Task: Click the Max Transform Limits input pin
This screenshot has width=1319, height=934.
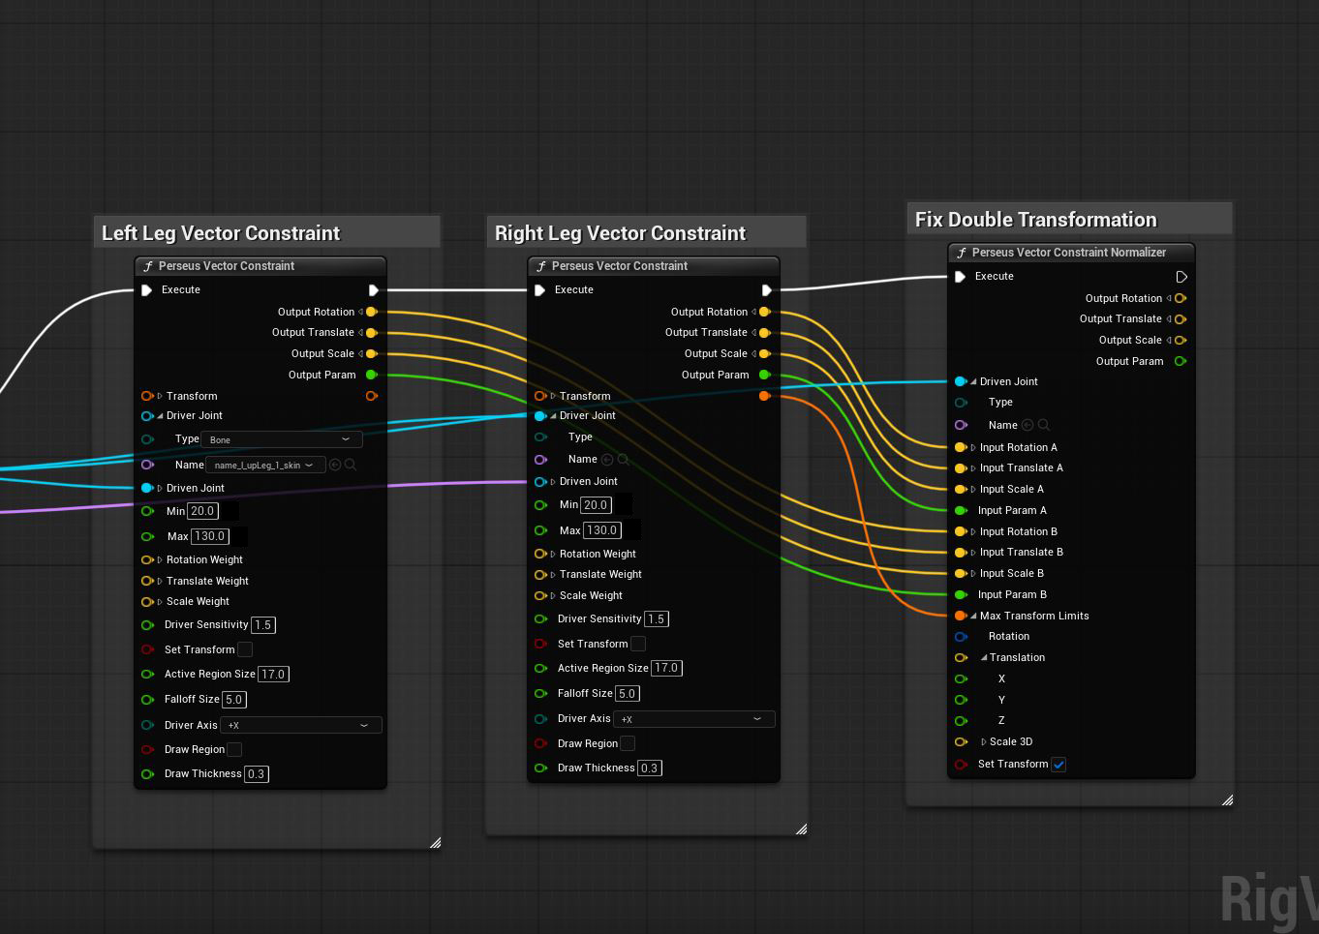Action: tap(961, 616)
